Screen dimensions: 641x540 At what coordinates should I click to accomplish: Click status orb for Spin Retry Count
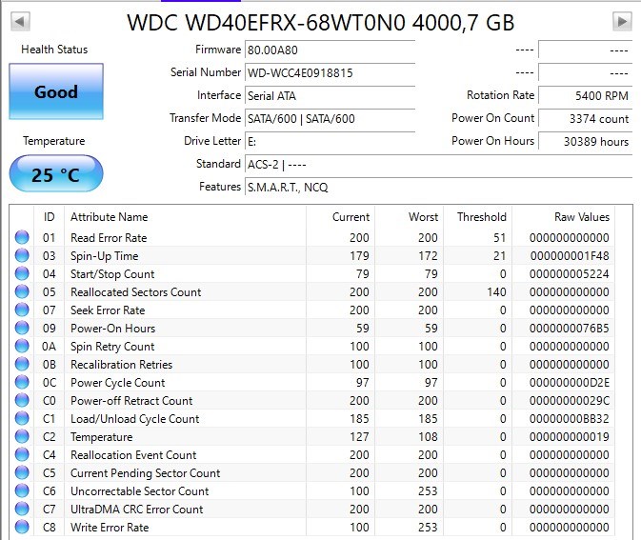click(22, 347)
